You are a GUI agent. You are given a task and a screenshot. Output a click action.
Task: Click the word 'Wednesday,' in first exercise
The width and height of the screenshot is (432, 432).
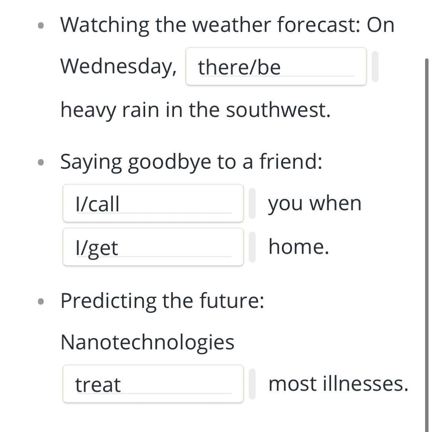(119, 66)
